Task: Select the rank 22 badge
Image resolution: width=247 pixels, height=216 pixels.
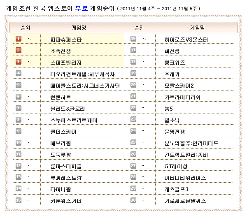Action: pos(133,108)
